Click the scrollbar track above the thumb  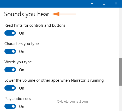(x=120, y=34)
